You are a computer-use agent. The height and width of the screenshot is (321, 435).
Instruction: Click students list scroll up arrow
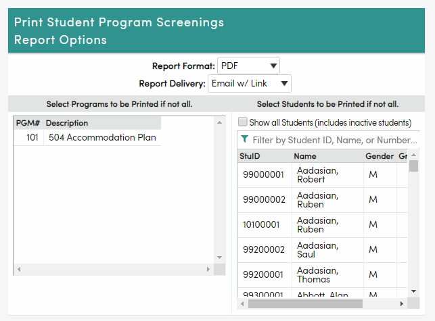pyautogui.click(x=413, y=156)
